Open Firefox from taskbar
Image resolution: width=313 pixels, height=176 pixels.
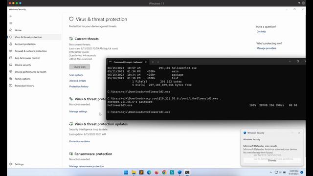[156, 173]
